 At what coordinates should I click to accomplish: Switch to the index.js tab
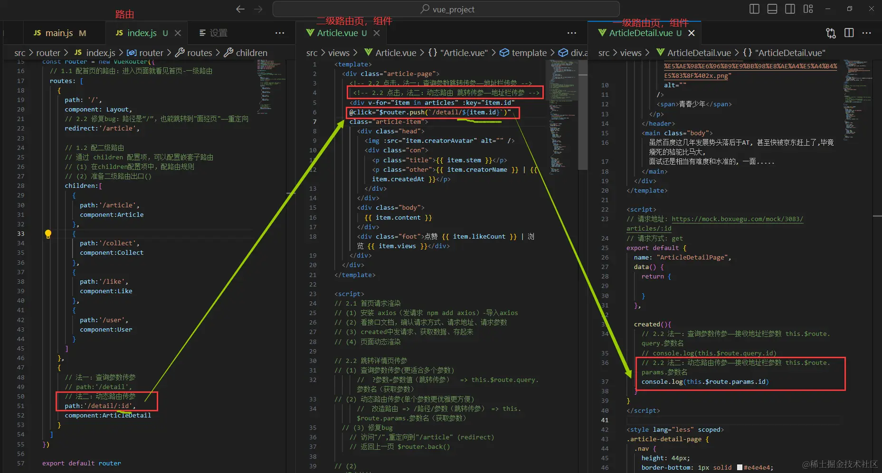[x=142, y=33]
